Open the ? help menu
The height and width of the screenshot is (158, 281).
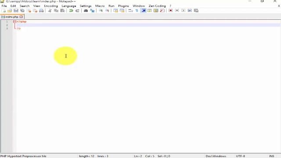(x=170, y=6)
